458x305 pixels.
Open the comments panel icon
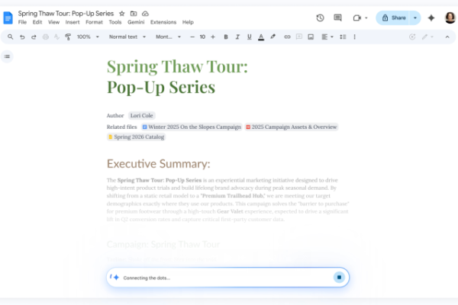tap(338, 18)
